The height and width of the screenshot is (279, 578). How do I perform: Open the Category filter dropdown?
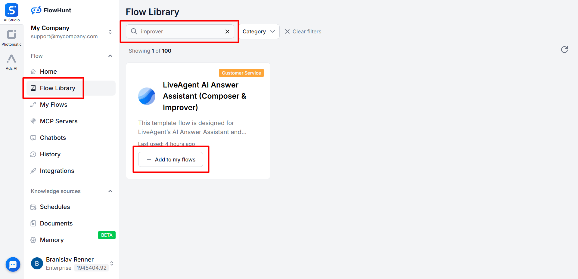click(259, 31)
